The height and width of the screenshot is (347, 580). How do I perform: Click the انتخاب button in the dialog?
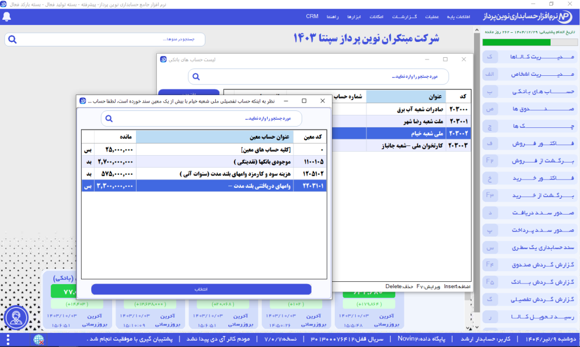(201, 289)
